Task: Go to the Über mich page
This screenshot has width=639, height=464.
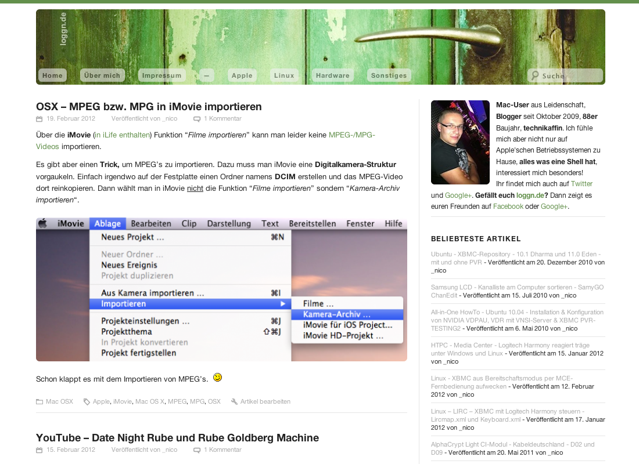Action: click(102, 75)
